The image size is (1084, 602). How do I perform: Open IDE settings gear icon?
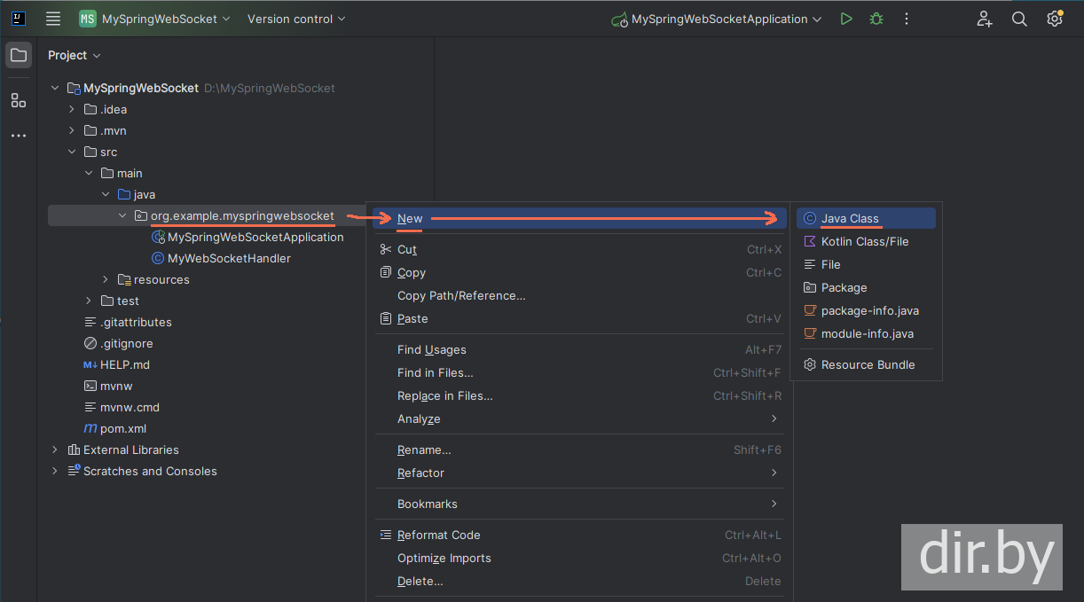tap(1054, 18)
